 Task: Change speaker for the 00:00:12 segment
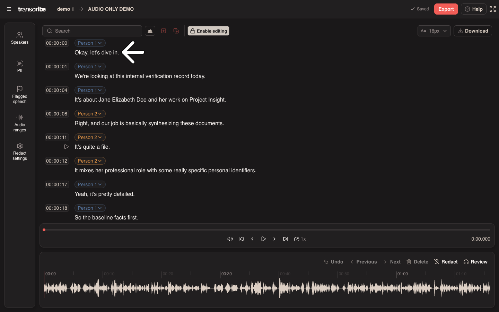[90, 161]
